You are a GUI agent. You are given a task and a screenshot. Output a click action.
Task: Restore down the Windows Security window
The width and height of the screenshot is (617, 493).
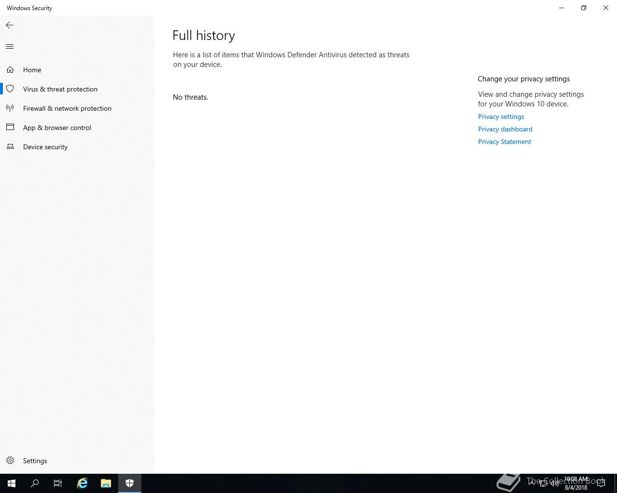(x=584, y=8)
